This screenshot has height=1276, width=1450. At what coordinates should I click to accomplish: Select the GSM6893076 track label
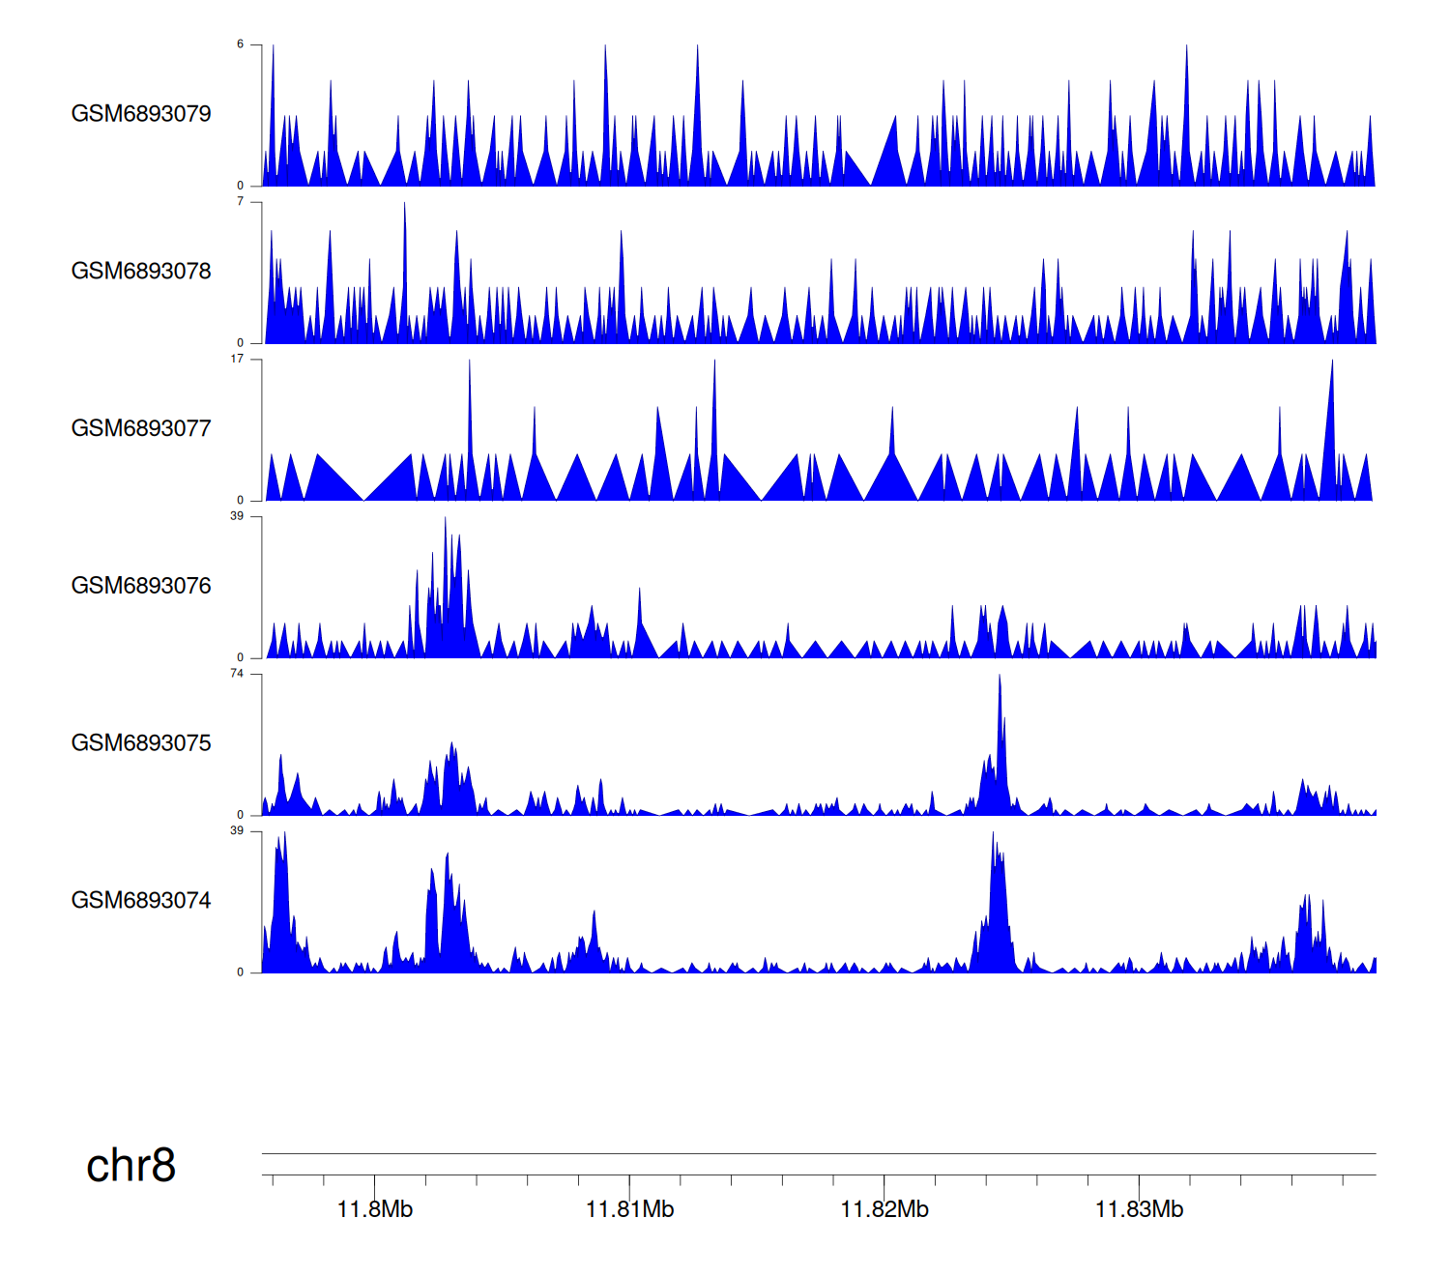point(141,586)
